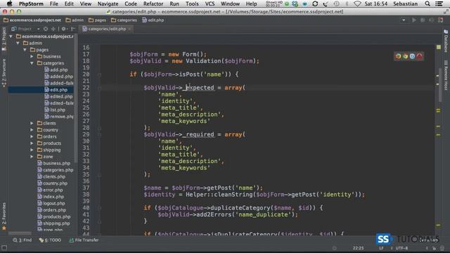
Task: Select shipping.php file
Action: 53,223
